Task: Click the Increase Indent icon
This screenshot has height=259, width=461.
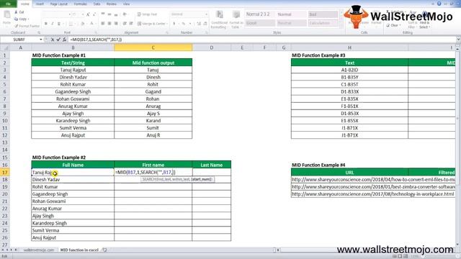Action: click(131, 24)
